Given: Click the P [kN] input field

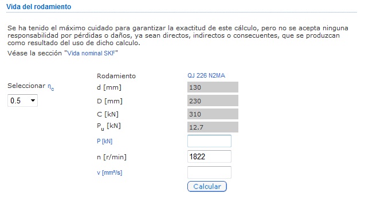Looking at the screenshot, I should click(x=210, y=141).
